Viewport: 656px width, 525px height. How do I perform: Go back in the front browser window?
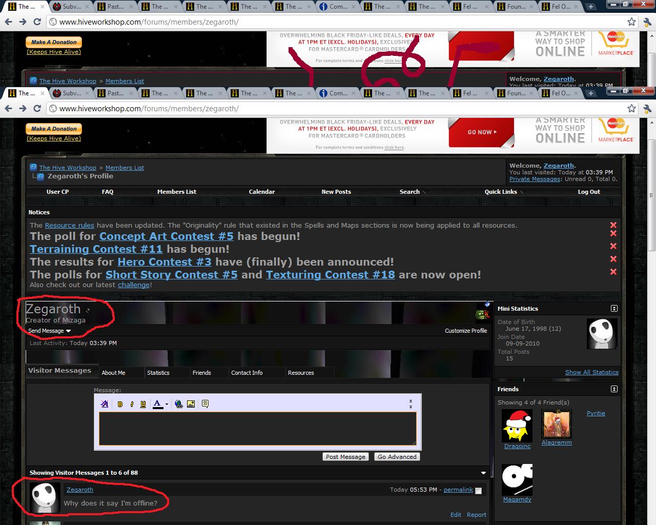click(8, 109)
